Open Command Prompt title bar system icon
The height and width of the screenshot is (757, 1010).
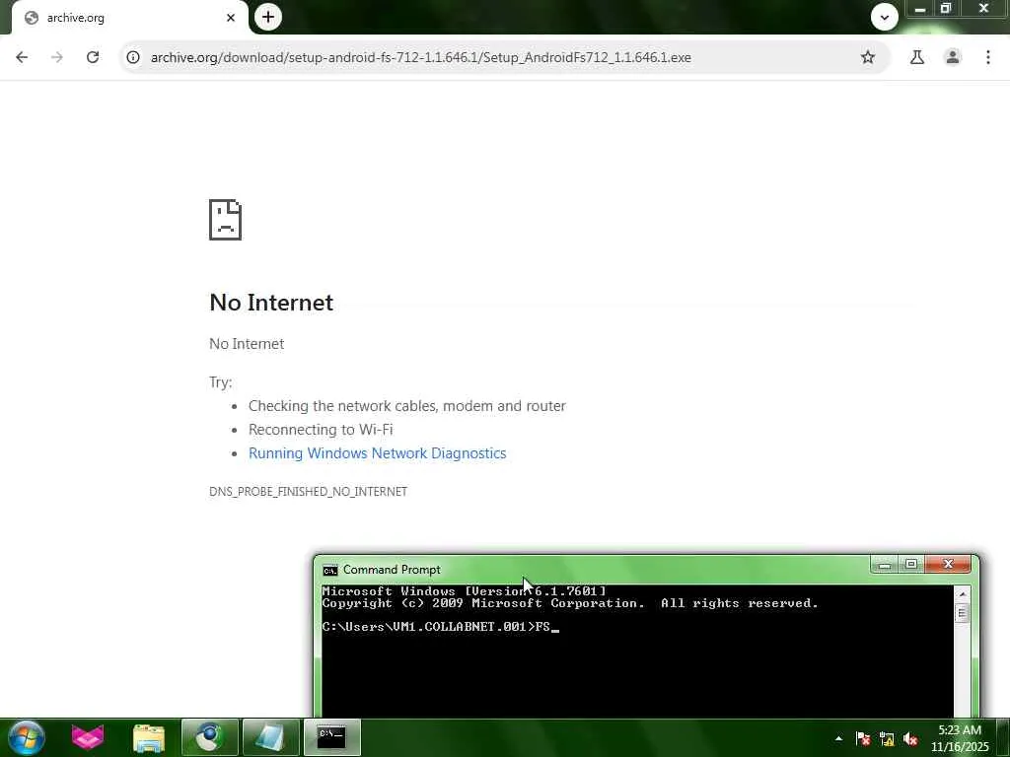tap(330, 571)
